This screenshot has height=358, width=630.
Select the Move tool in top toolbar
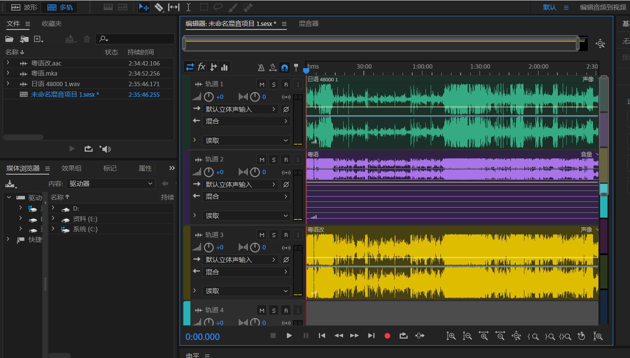[143, 7]
